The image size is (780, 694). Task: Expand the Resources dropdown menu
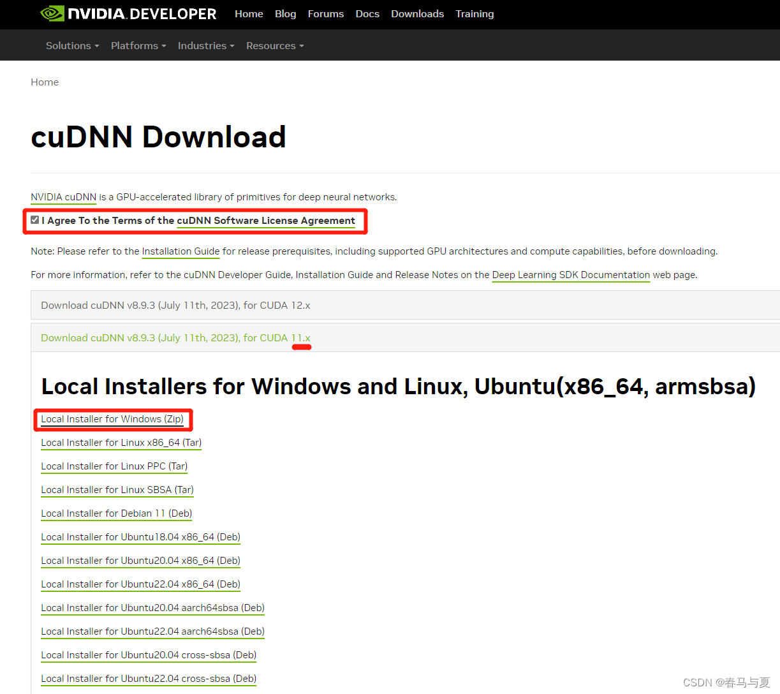[x=275, y=46]
